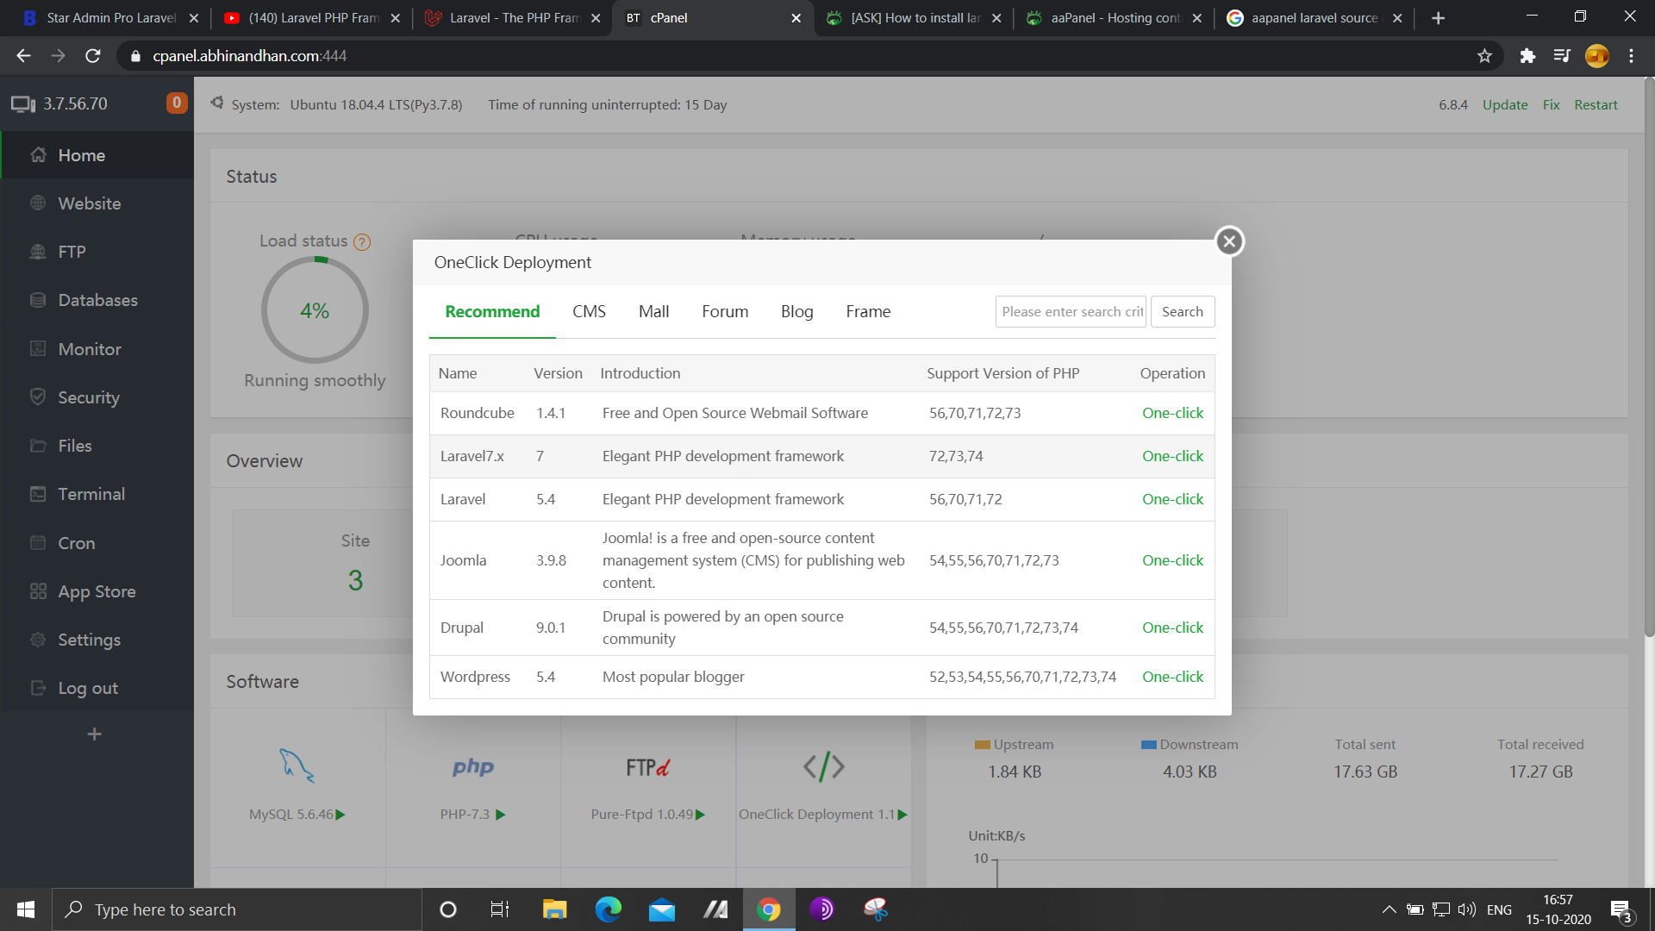The image size is (1655, 931).
Task: Open the Databases sidebar icon
Action: click(x=38, y=300)
